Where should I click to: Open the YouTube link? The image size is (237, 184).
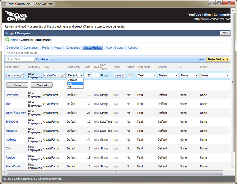point(195,15)
